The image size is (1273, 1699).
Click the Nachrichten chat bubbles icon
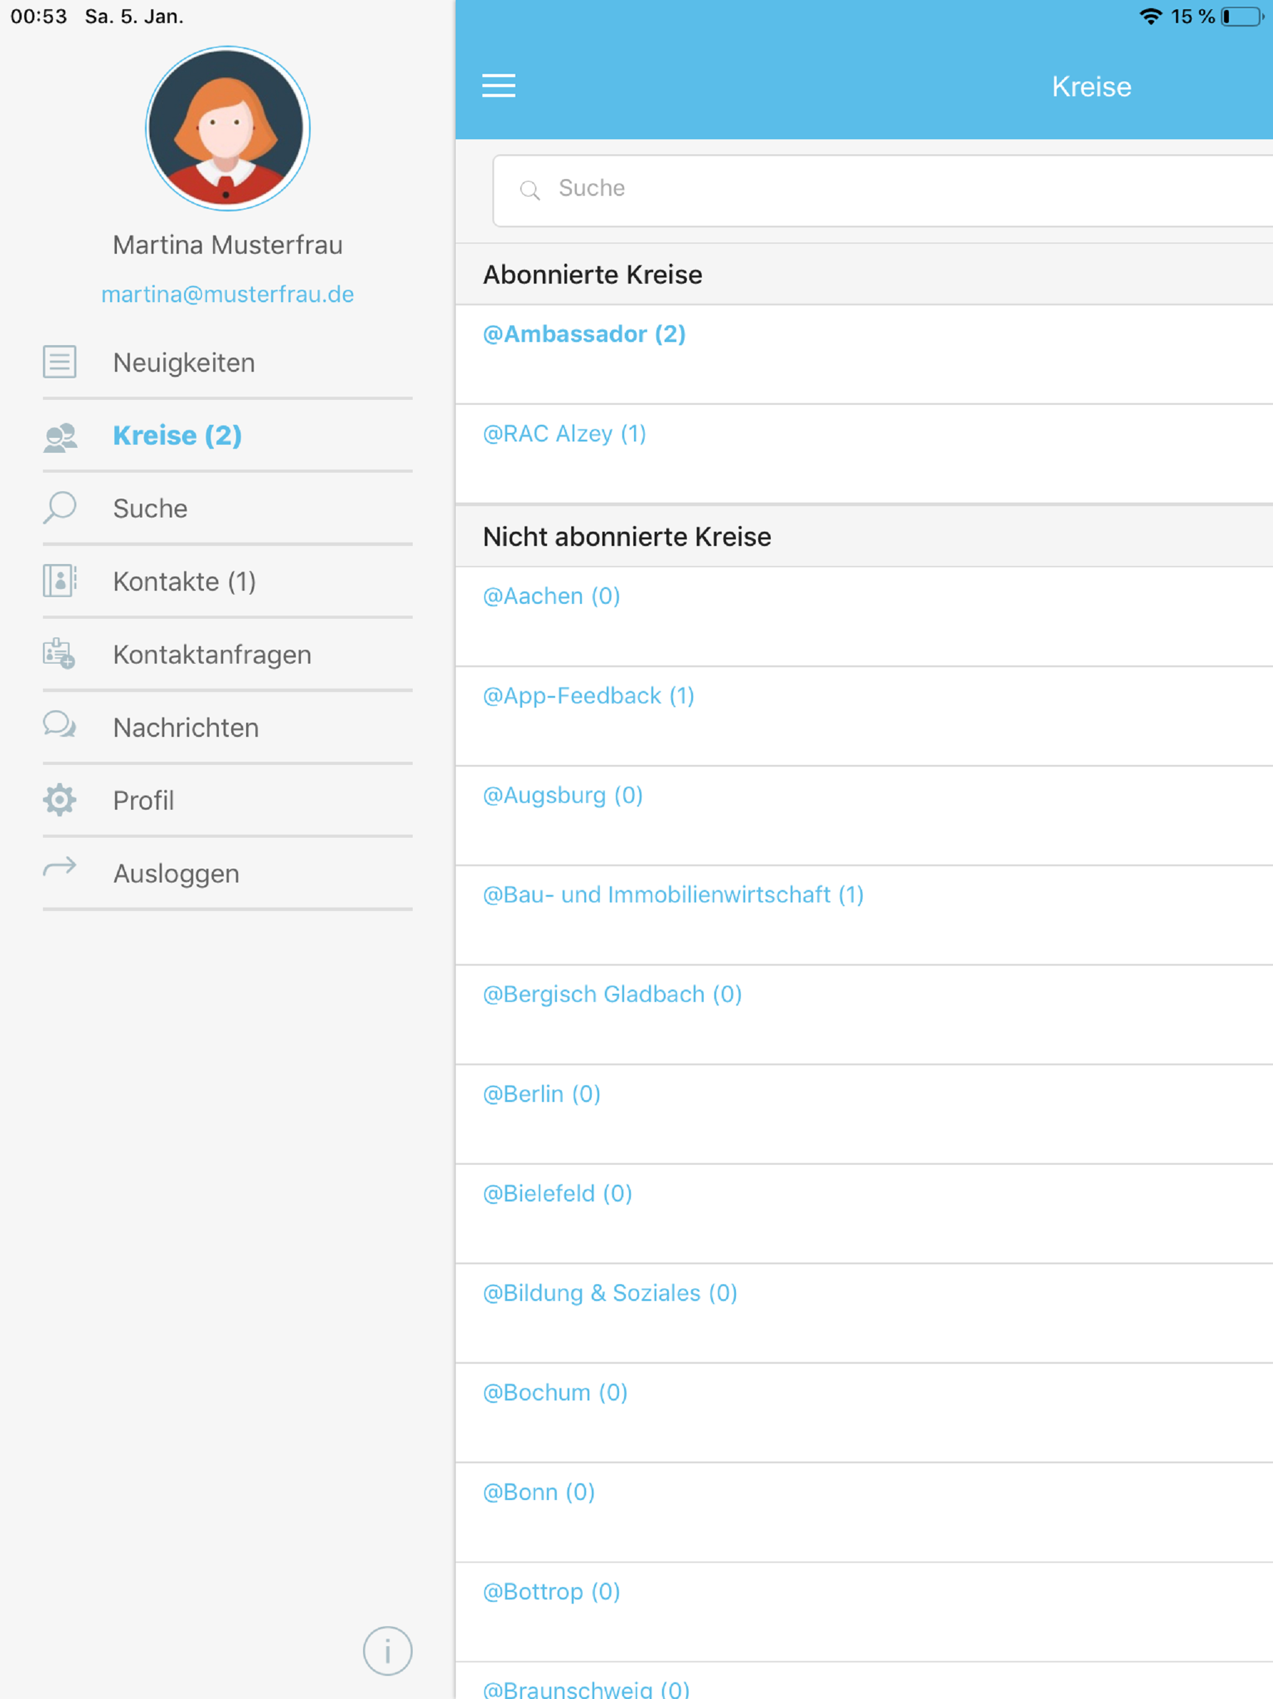(x=59, y=725)
